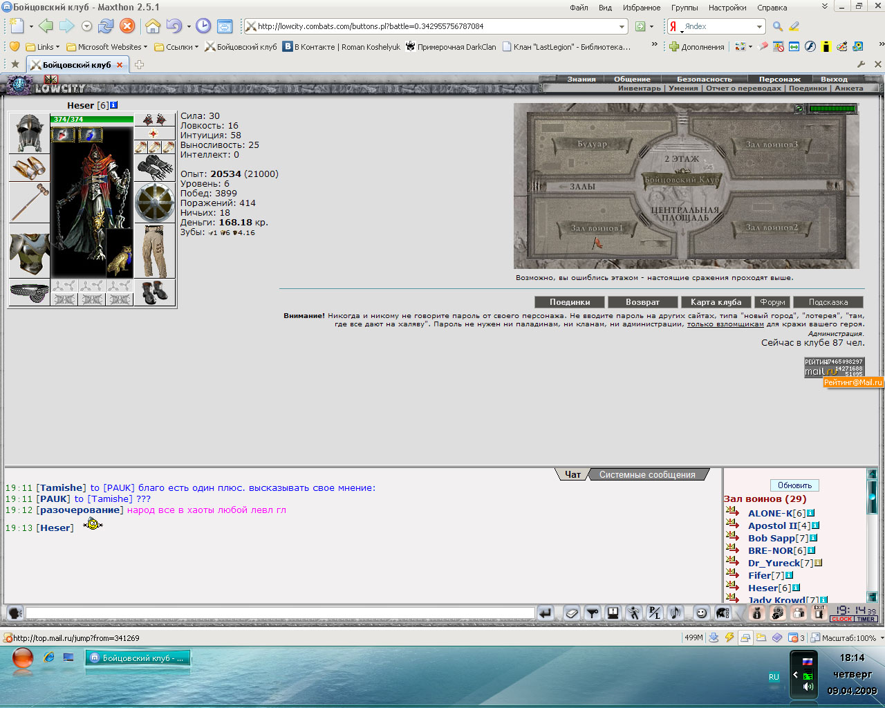Image resolution: width=885 pixels, height=708 pixels.
Task: Open new page dropdown arrow
Action: point(31,26)
